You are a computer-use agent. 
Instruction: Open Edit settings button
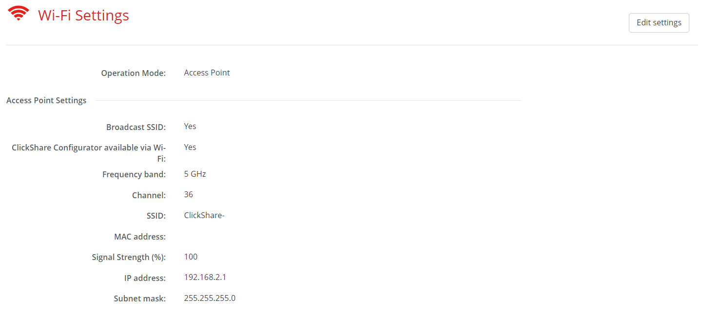coord(659,23)
